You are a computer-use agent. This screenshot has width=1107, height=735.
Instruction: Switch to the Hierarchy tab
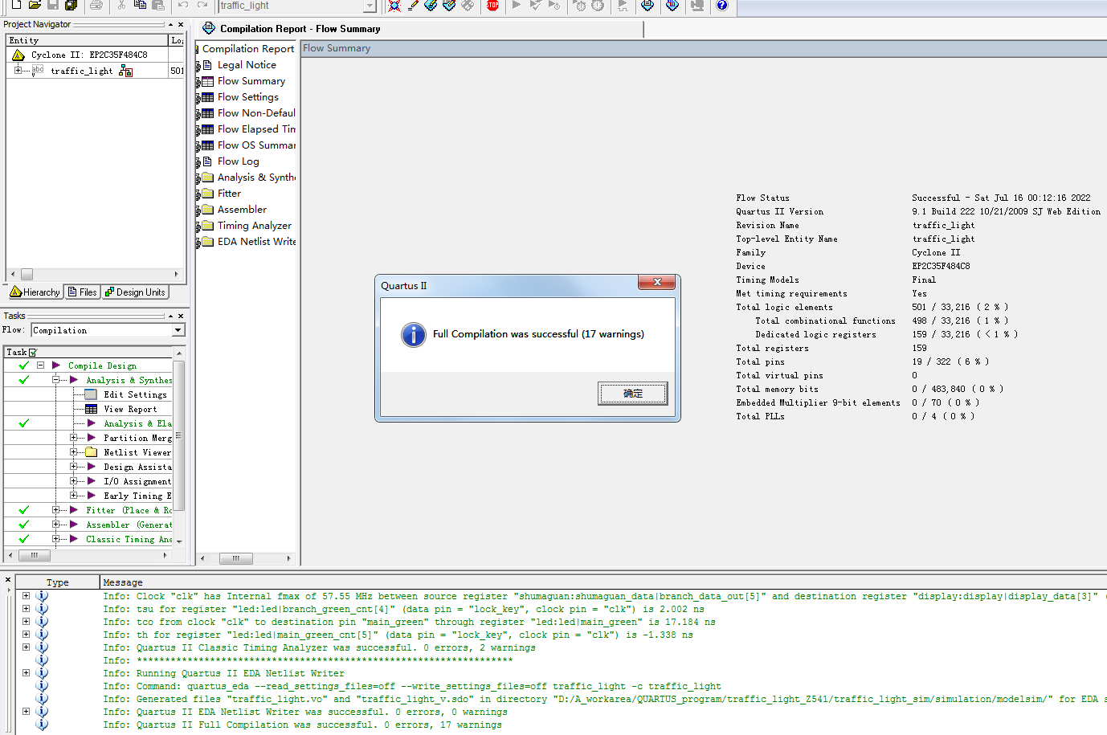[35, 292]
